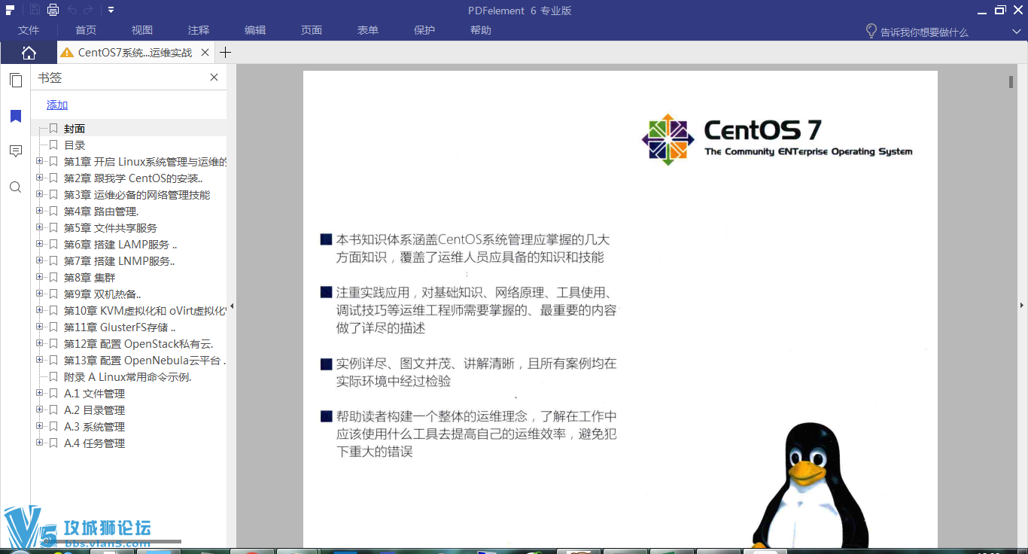Expand the 第4章 路由管理 node
Screen dimensions: 1028x554
pos(40,211)
